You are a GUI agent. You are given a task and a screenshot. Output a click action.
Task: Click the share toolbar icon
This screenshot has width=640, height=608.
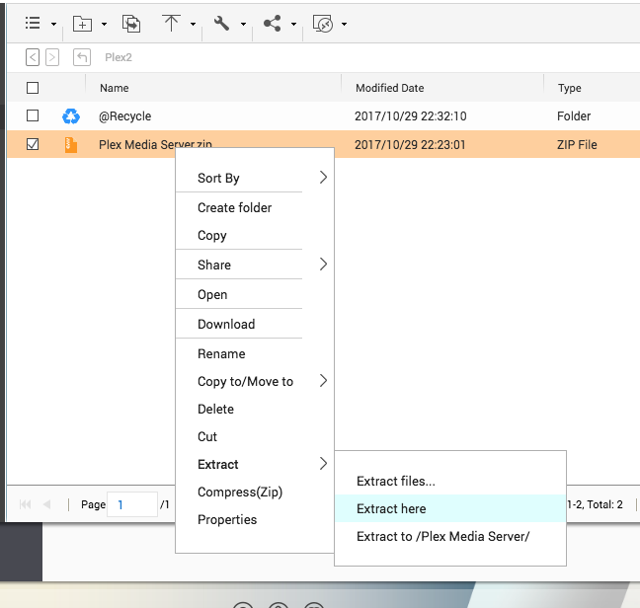click(x=273, y=24)
